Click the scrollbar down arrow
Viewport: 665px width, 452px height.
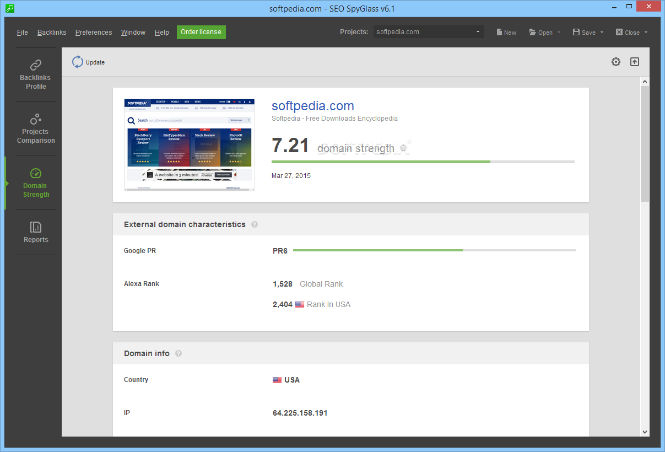(x=645, y=432)
